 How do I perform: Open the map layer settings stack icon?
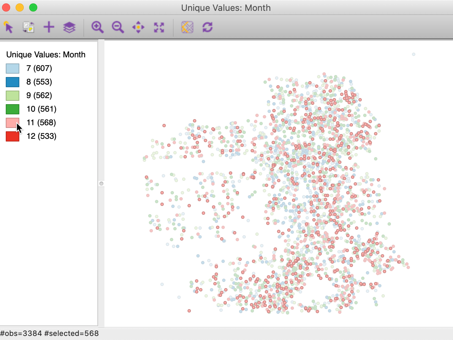click(x=69, y=27)
